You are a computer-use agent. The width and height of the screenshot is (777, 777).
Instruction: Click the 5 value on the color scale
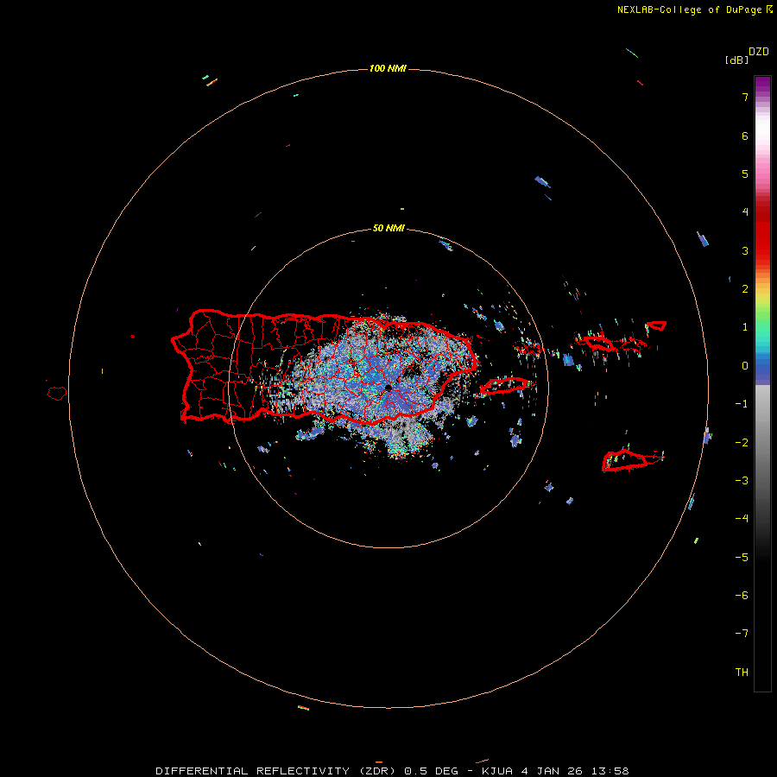click(745, 174)
